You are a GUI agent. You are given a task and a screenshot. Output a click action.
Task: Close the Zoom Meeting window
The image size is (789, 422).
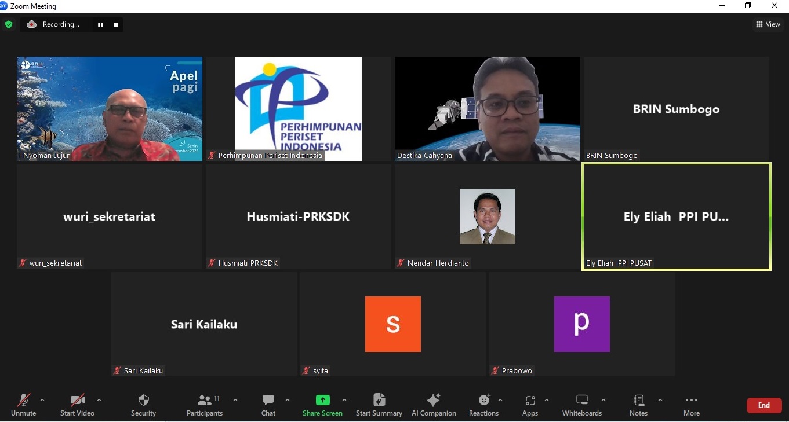pos(775,6)
